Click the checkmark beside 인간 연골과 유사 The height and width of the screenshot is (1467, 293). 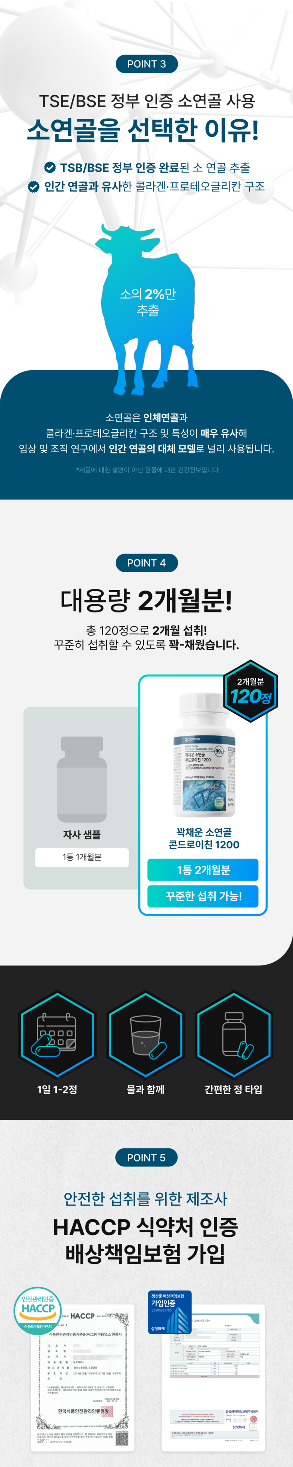[x=33, y=186]
